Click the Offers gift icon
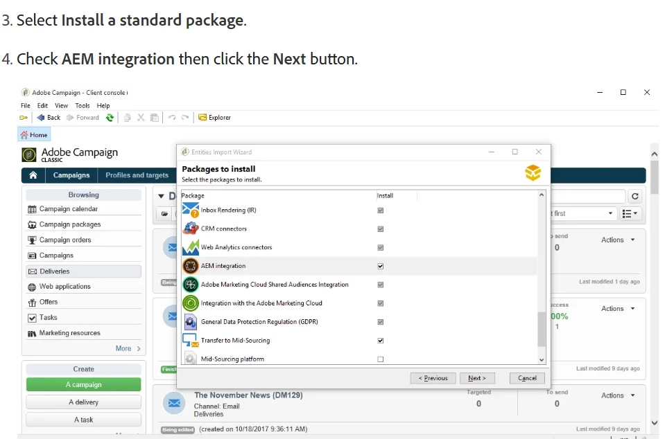The image size is (665, 439). (32, 303)
